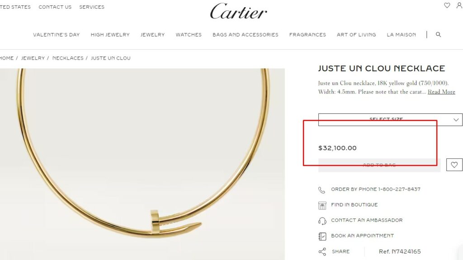463x260 pixels.
Task: Click the boutique store icon
Action: point(322,205)
